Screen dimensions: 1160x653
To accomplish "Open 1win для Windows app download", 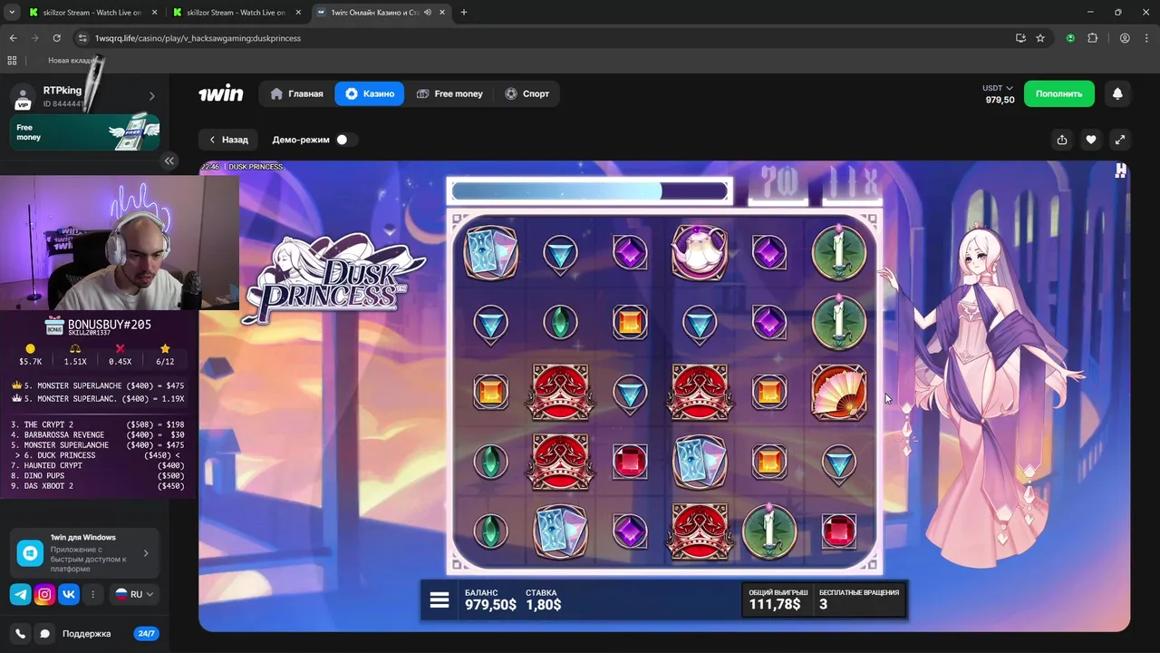I will point(85,552).
